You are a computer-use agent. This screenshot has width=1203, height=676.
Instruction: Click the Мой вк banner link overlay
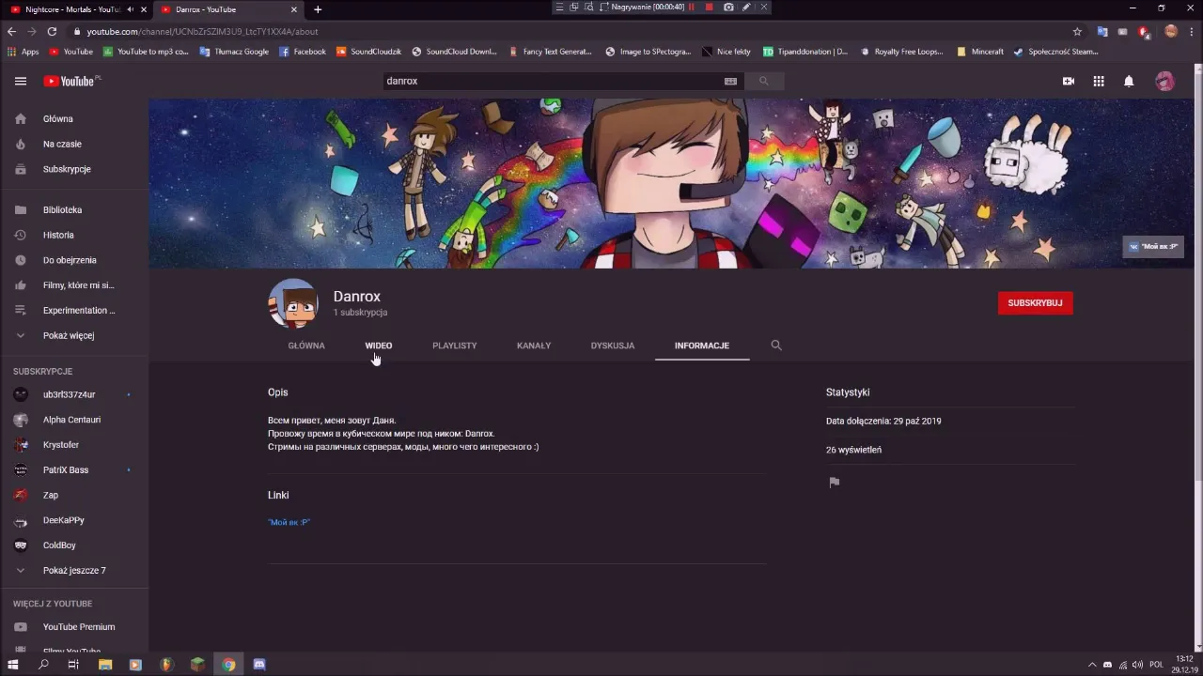[1153, 247]
